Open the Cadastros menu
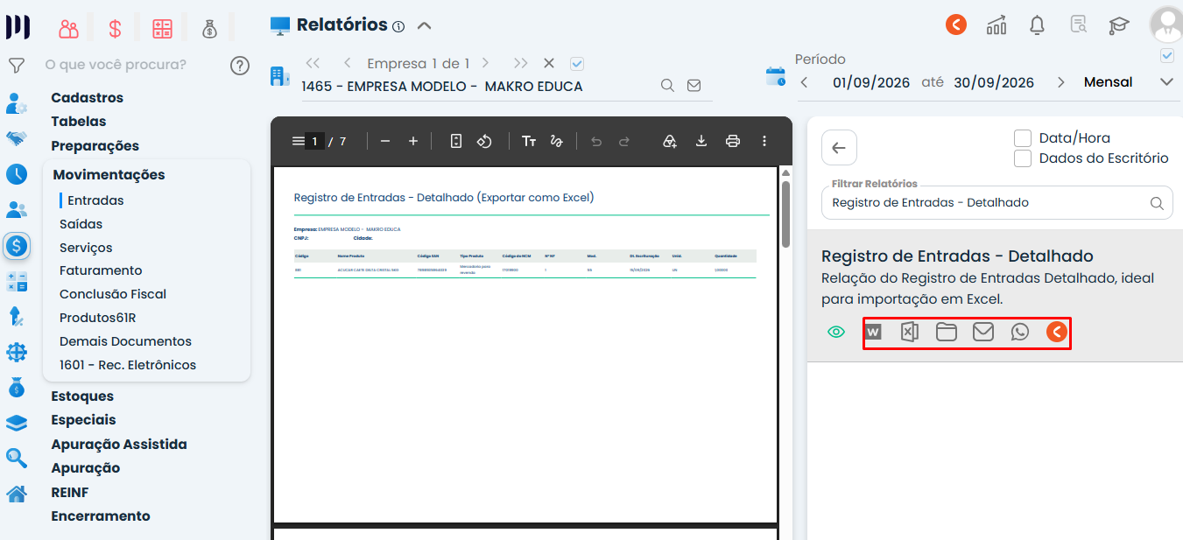This screenshot has width=1183, height=540. click(87, 98)
